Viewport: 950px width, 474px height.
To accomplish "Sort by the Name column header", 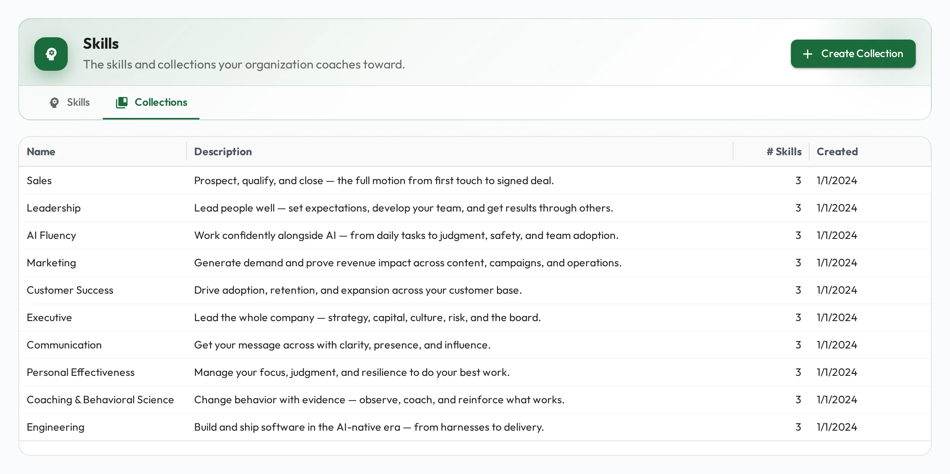I will 41,151.
